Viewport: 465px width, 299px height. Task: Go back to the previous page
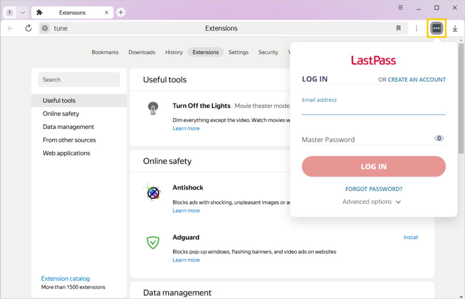(11, 28)
